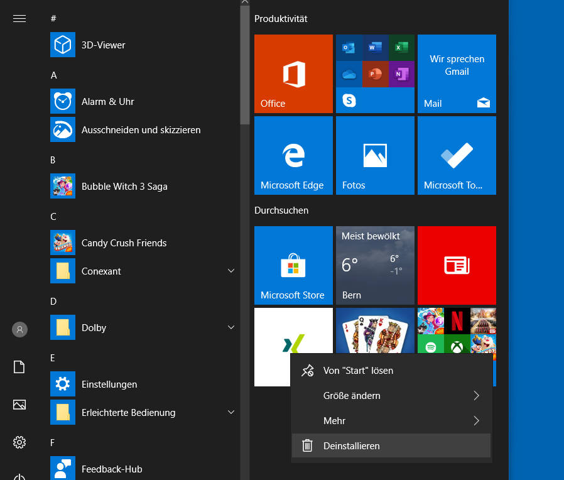This screenshot has height=480, width=564.
Task: Open Netflix icon in games tile
Action: click(457, 320)
